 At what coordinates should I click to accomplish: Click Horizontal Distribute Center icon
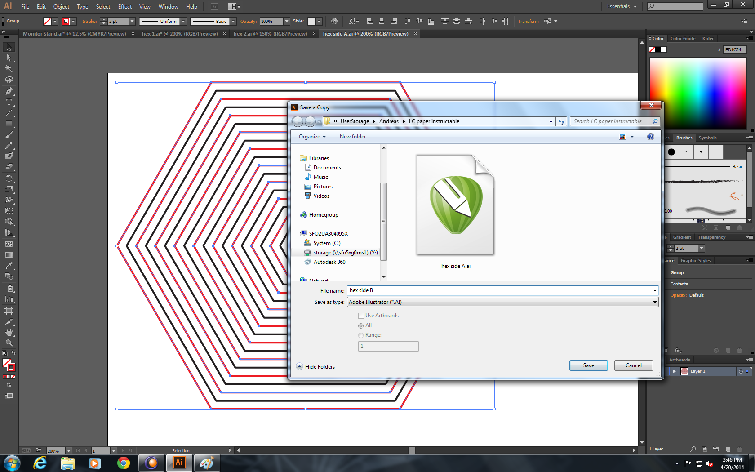tap(494, 21)
